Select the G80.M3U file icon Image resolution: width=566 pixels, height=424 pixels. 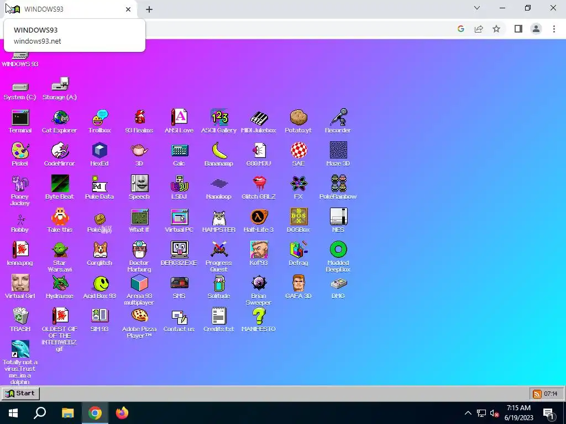259,151
